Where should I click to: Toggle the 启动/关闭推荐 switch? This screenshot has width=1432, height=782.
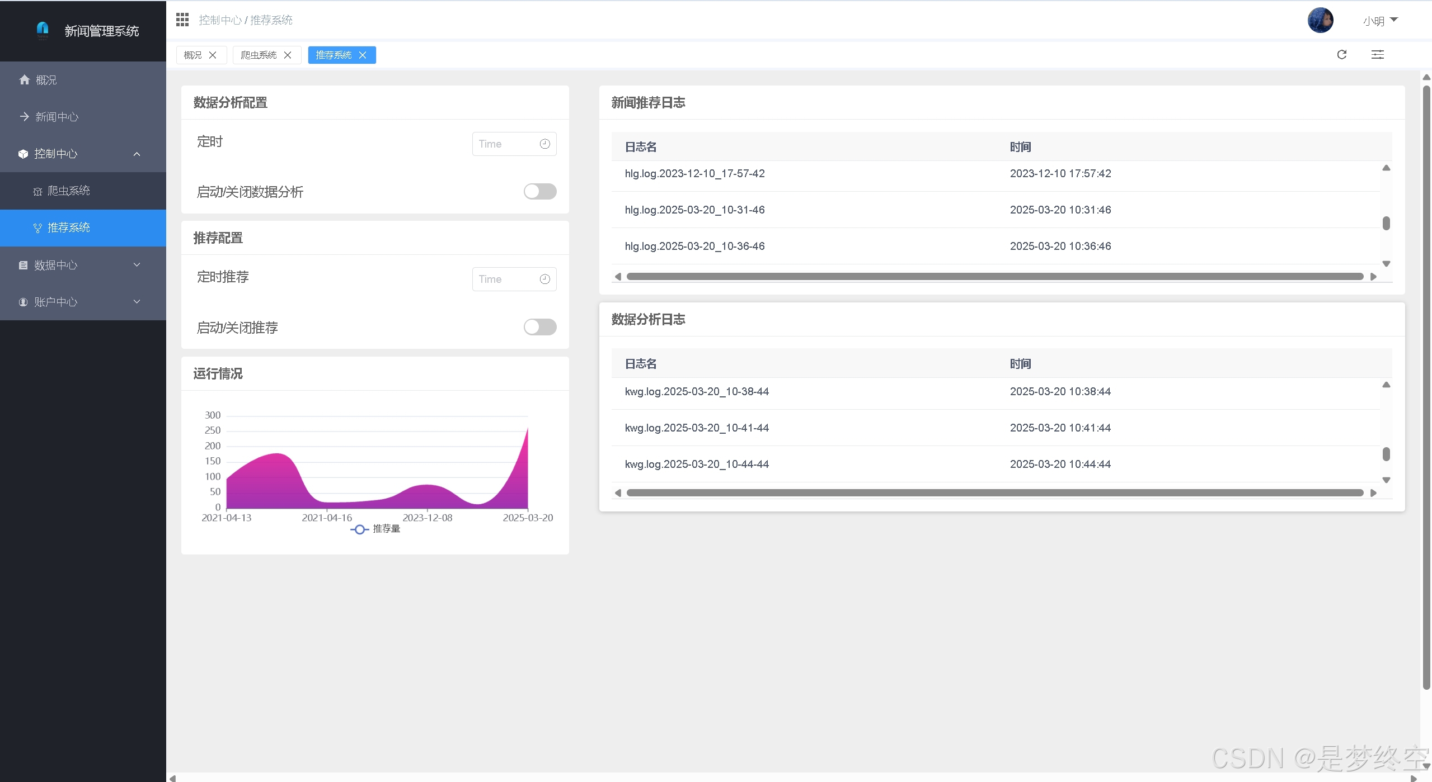(539, 327)
